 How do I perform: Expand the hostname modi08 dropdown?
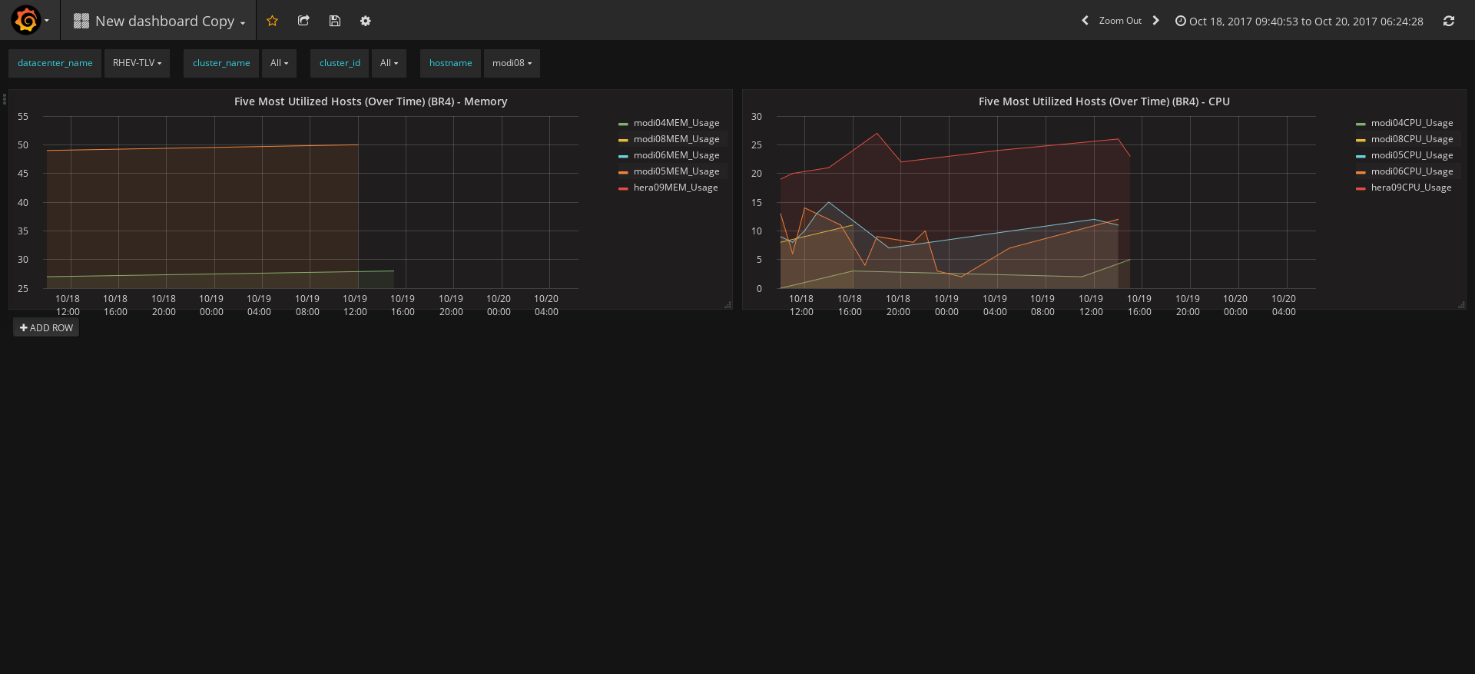(x=512, y=63)
